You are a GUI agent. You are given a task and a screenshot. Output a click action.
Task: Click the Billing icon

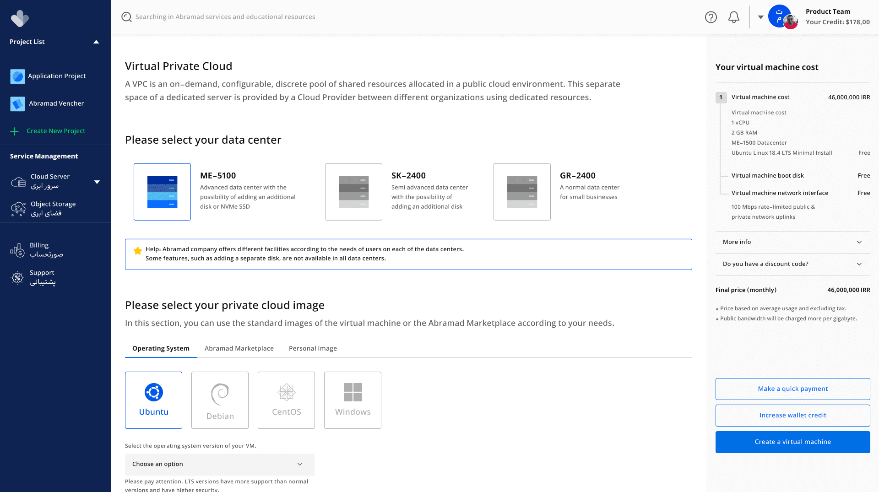pyautogui.click(x=17, y=250)
